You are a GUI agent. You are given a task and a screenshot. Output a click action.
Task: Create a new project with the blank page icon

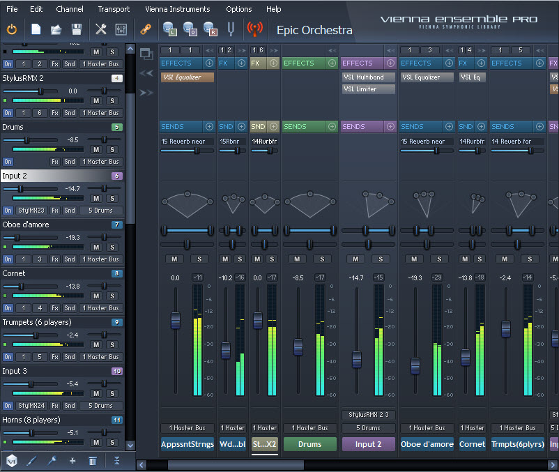pos(36,29)
